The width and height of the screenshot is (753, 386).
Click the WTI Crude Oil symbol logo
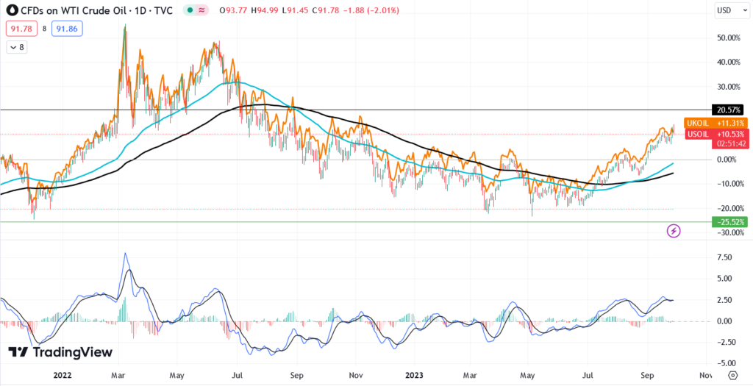click(13, 10)
